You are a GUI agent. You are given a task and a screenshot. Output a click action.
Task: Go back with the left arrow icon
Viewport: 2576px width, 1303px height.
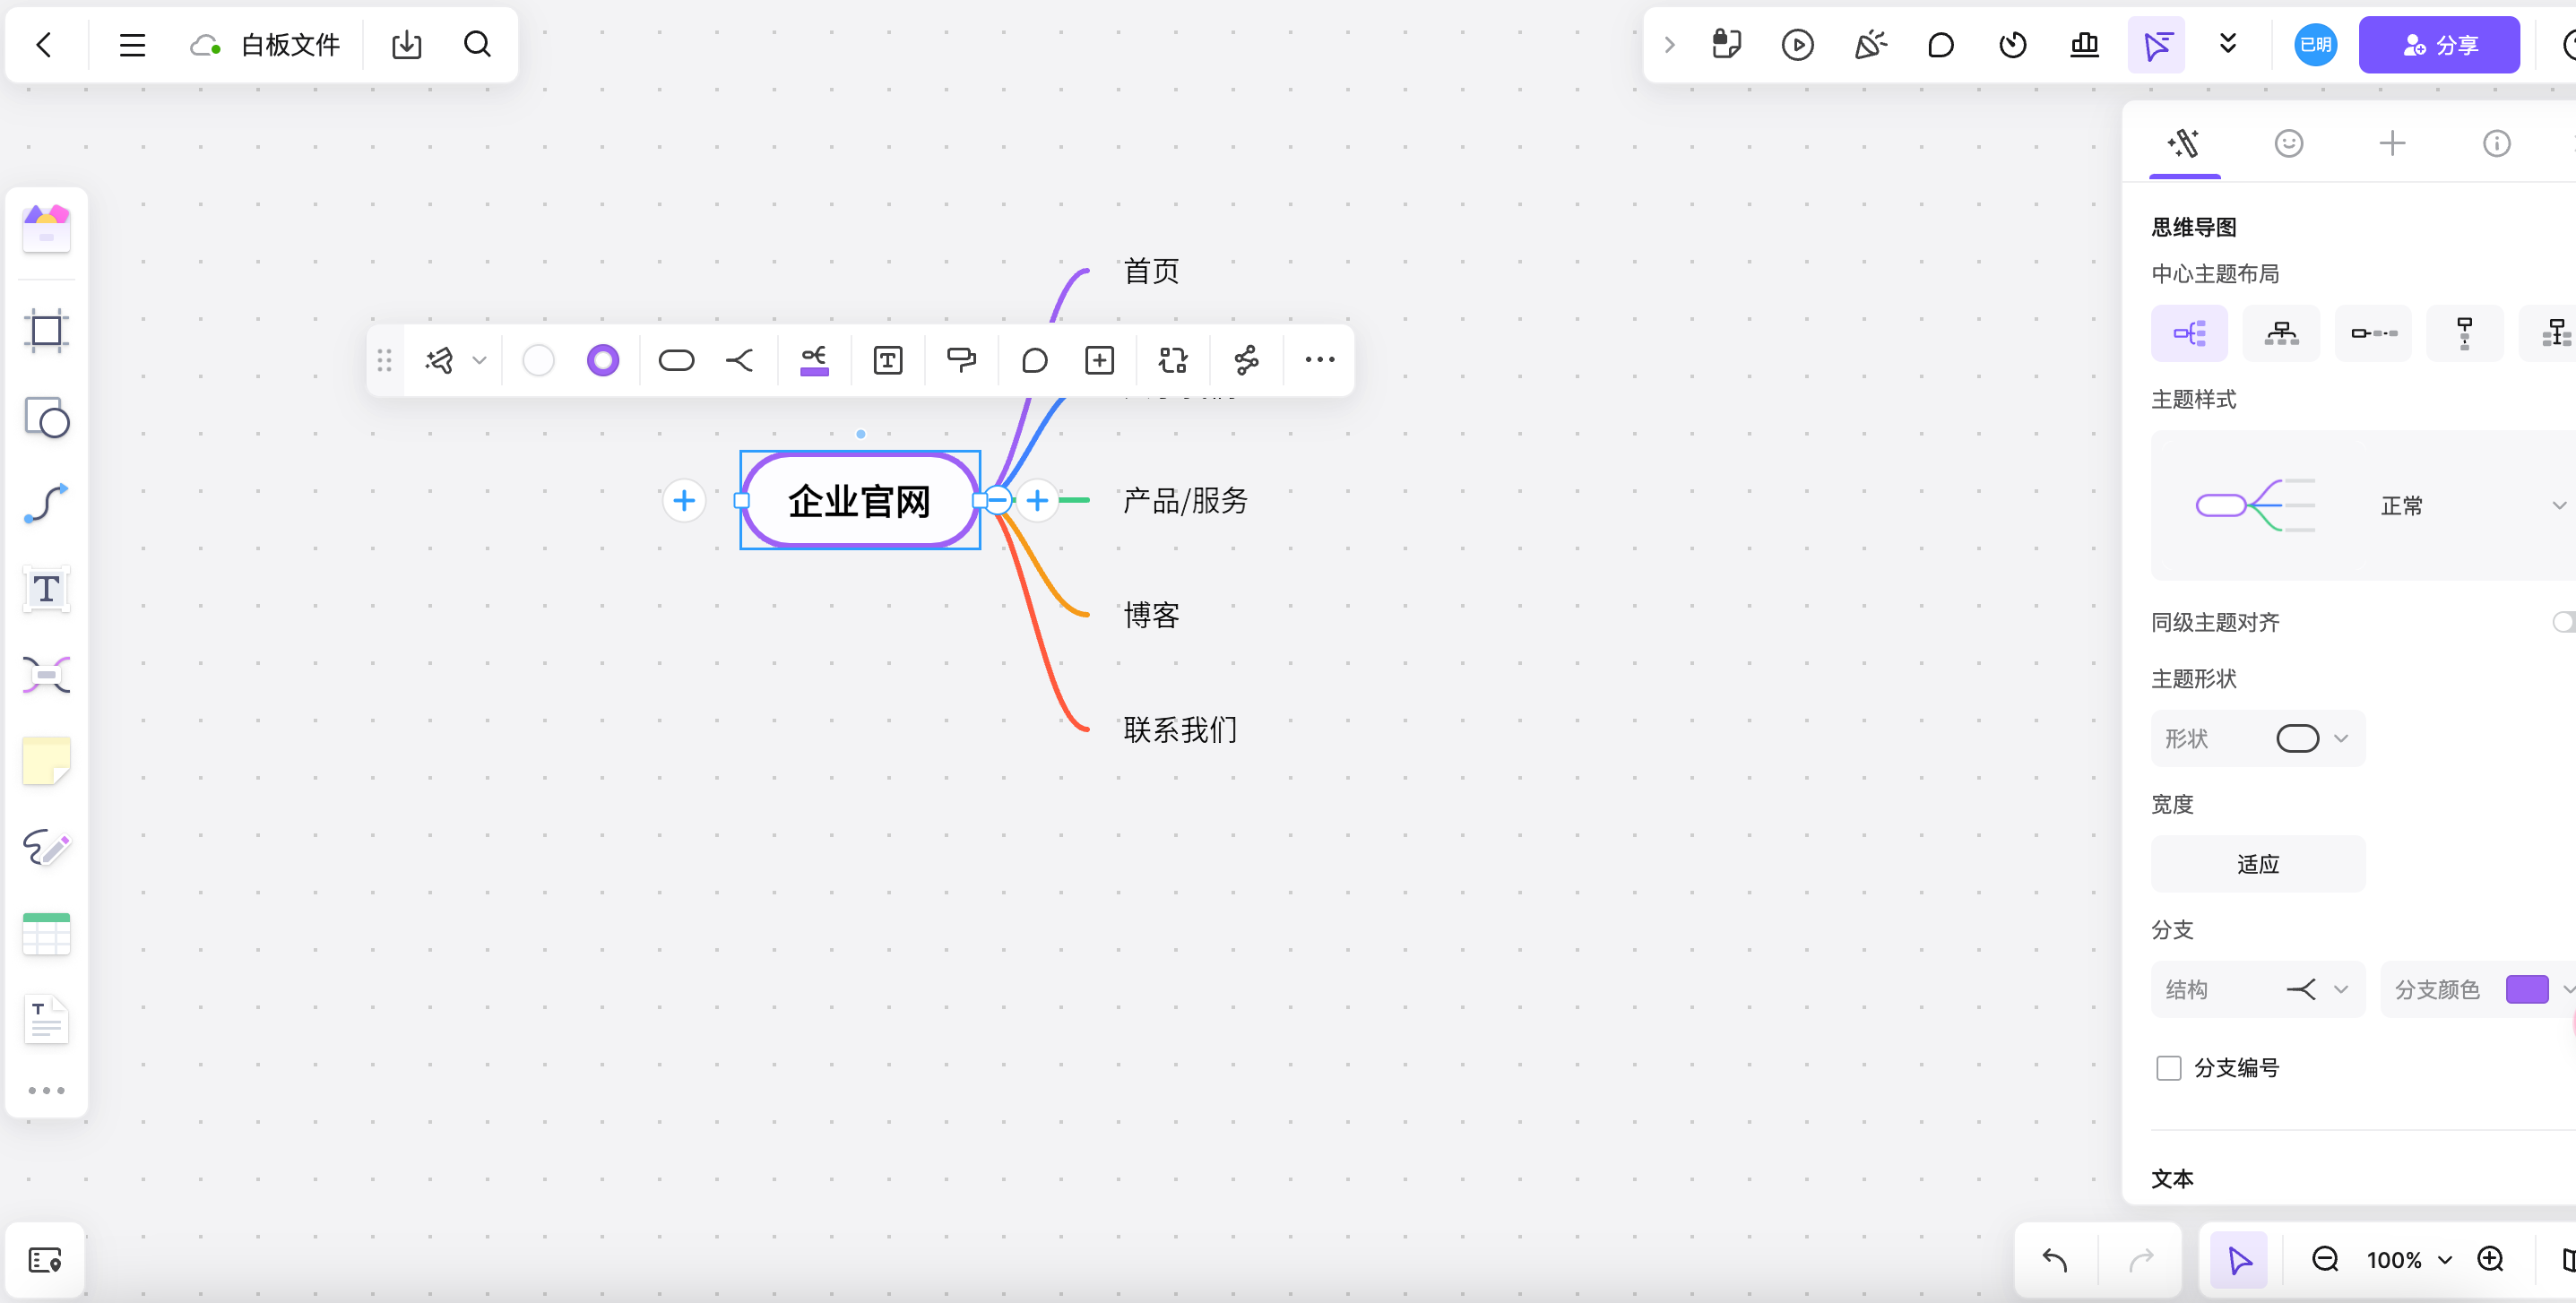pos(44,45)
